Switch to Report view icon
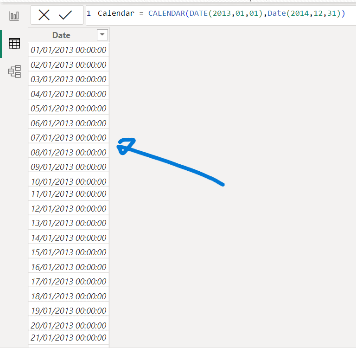The height and width of the screenshot is (348, 356). click(14, 16)
